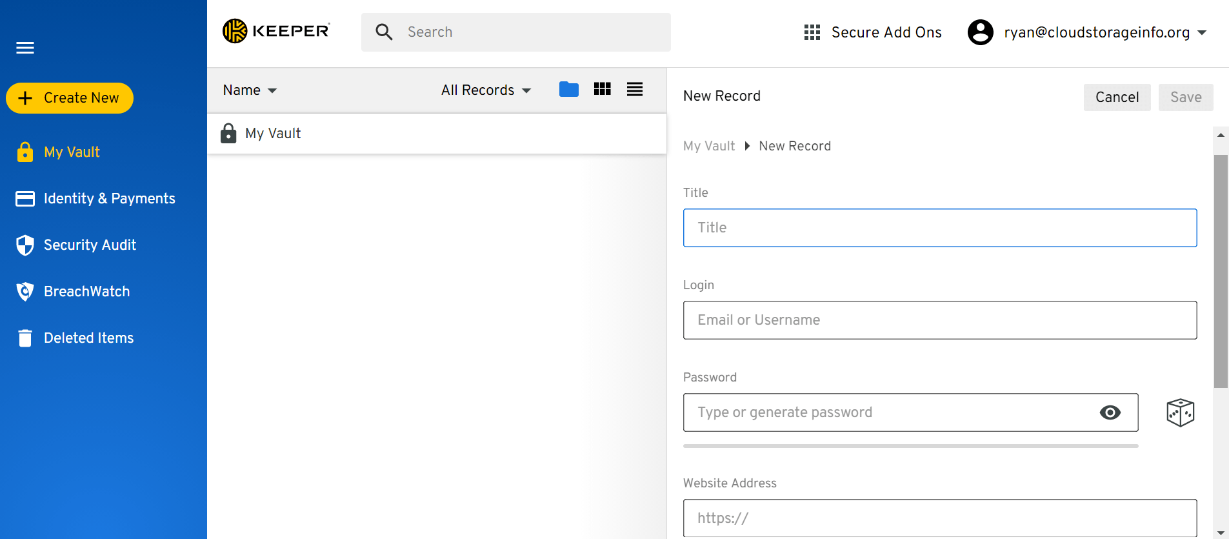
Task: Open Deleted Items section
Action: (89, 338)
